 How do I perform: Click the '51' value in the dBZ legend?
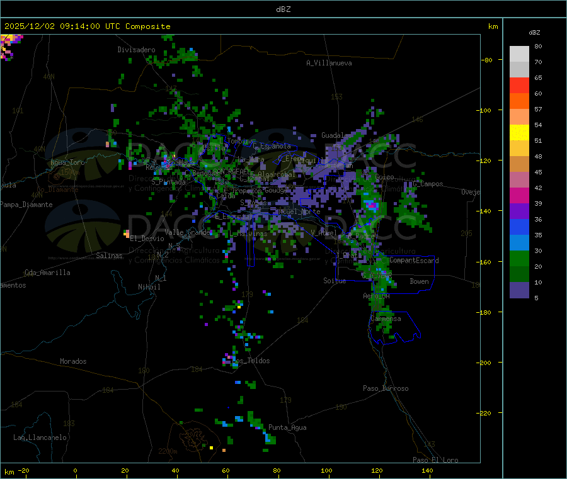pos(538,140)
